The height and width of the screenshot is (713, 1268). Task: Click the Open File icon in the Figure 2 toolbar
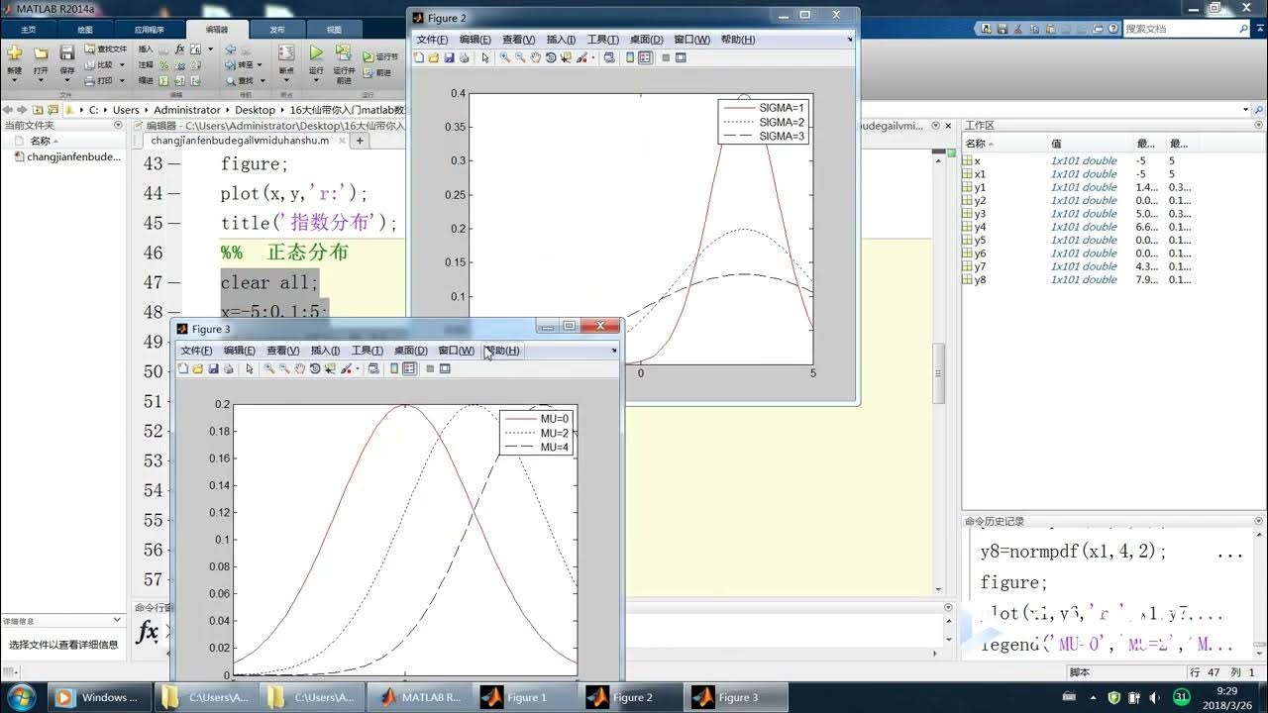tap(434, 57)
